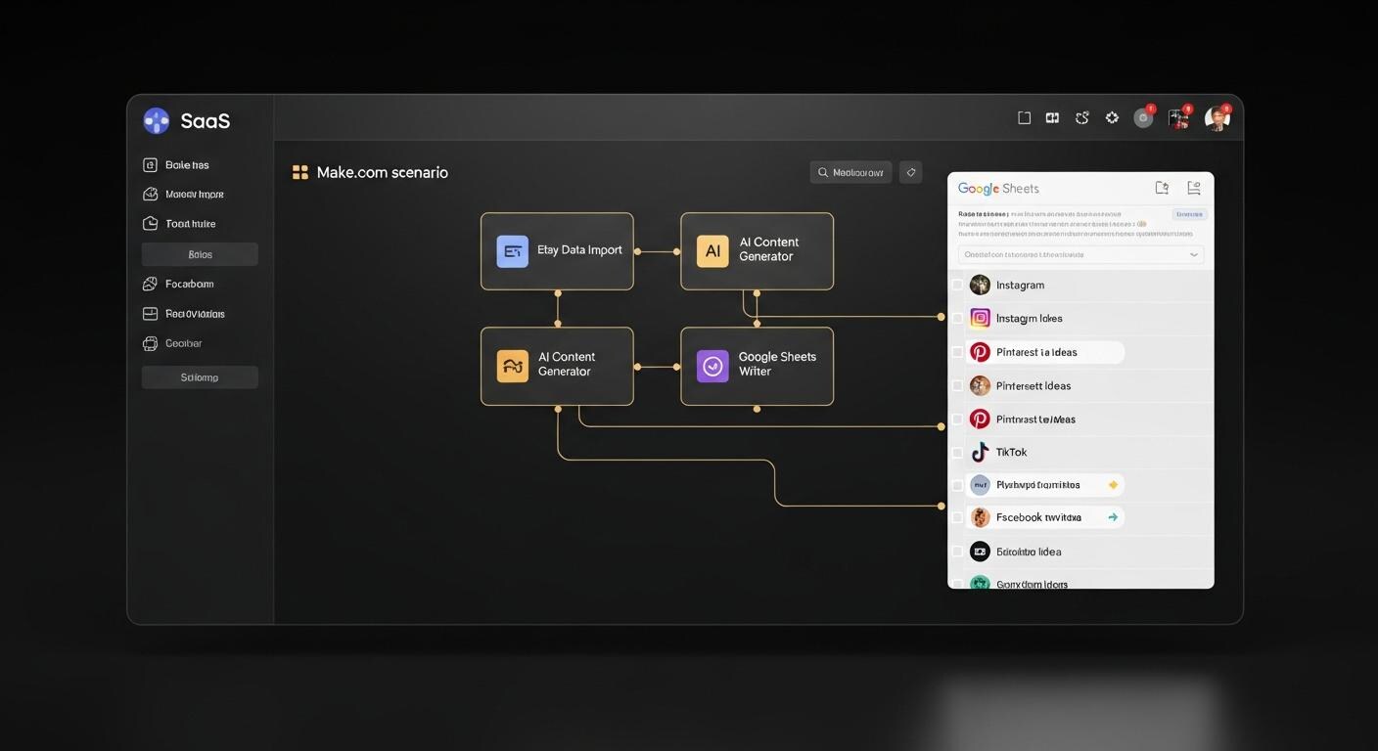Tick the checkbox for Pintersett Ideas
This screenshot has width=1378, height=751.
click(x=957, y=385)
